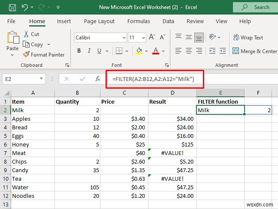Click the Save icon in title bar
The height and width of the screenshot is (209, 278).
click(x=12, y=7)
